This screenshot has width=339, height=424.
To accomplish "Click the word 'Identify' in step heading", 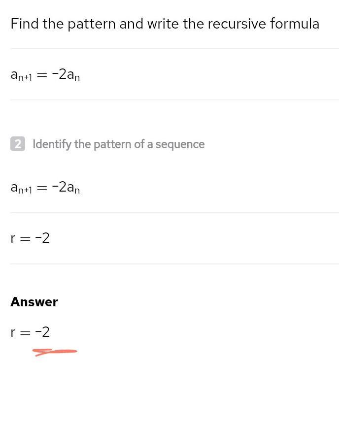I will (x=52, y=144).
